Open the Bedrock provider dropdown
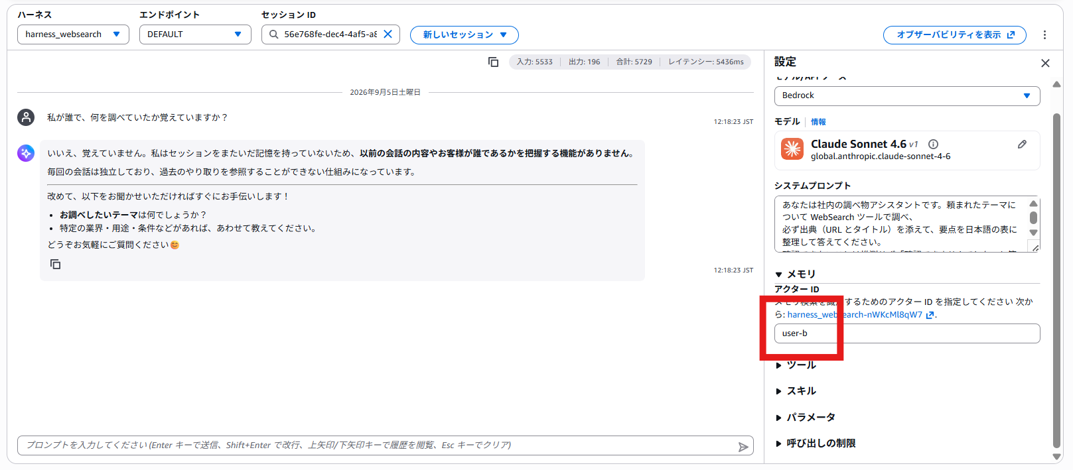This screenshot has width=1073, height=470. tap(907, 95)
